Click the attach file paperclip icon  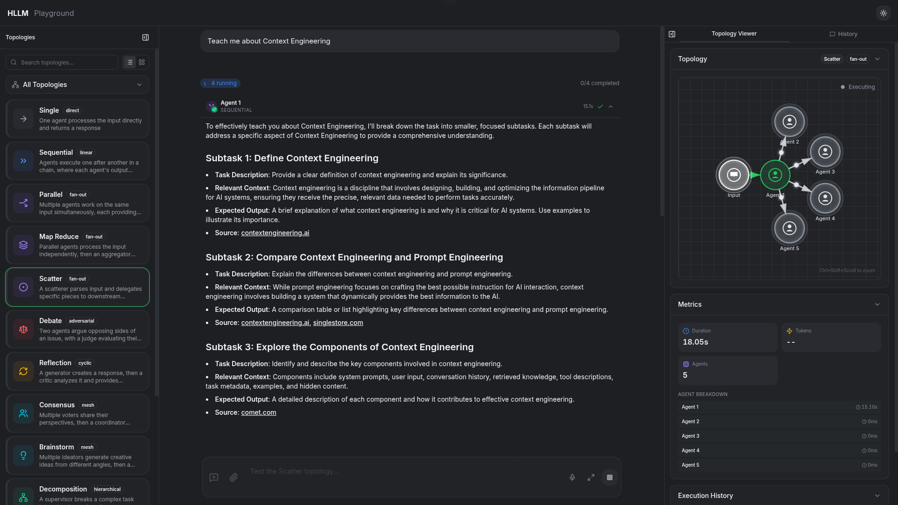(234, 477)
